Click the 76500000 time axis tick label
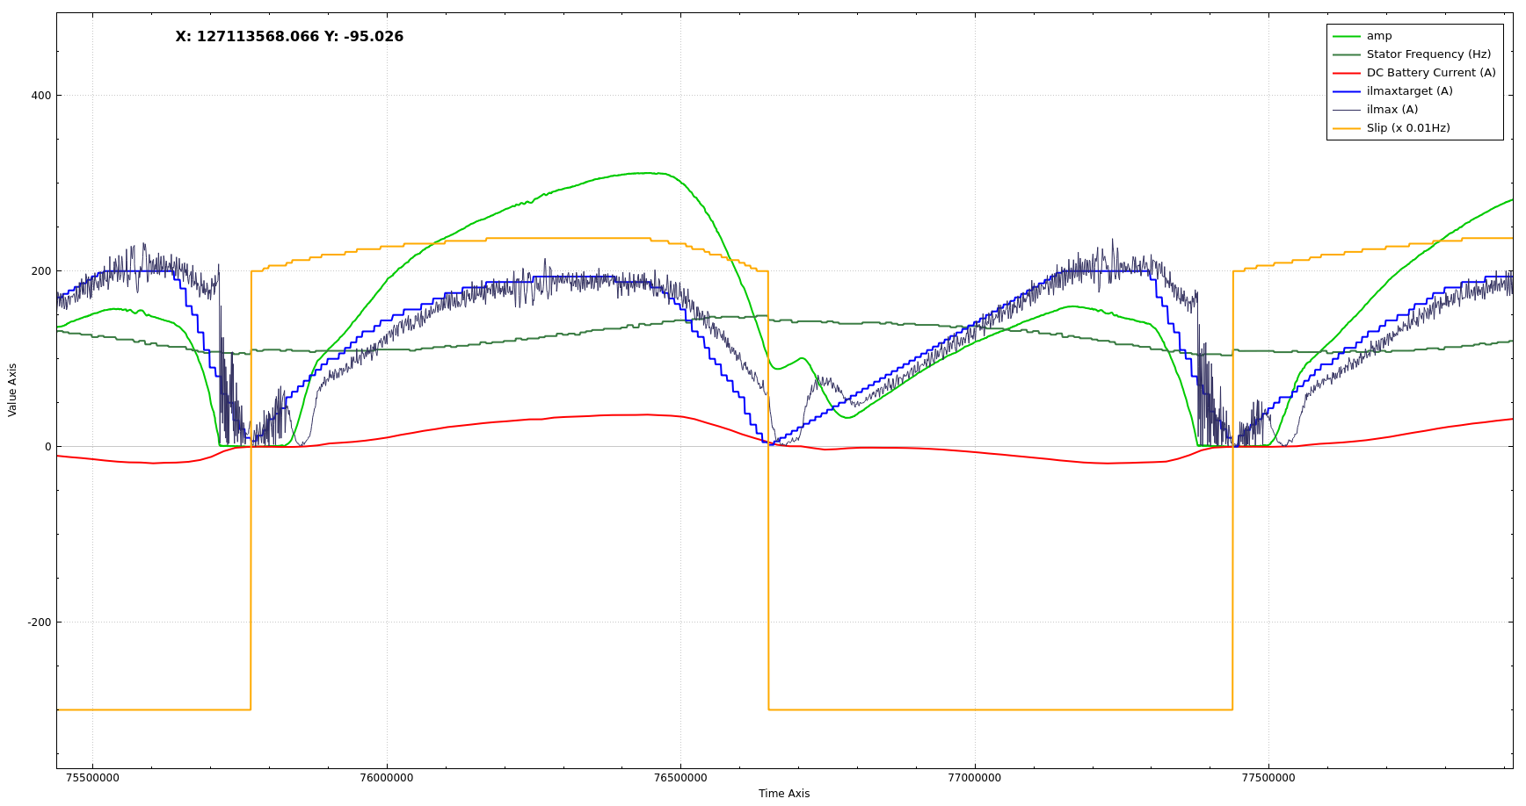 [680, 778]
